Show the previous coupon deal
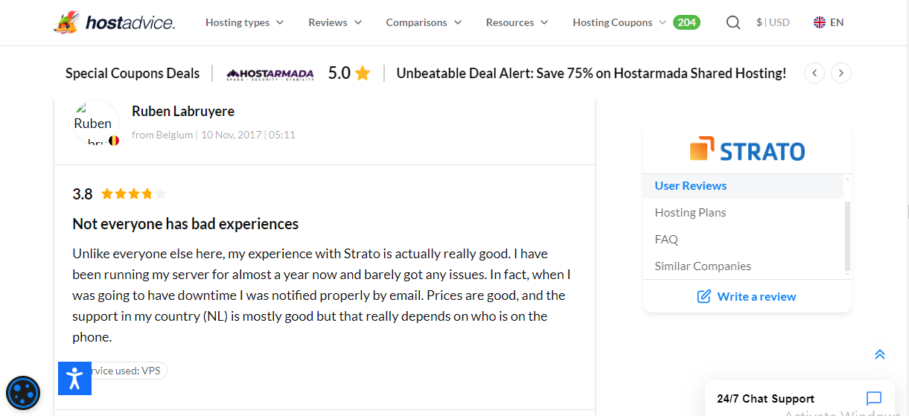The image size is (909, 416). [x=814, y=73]
